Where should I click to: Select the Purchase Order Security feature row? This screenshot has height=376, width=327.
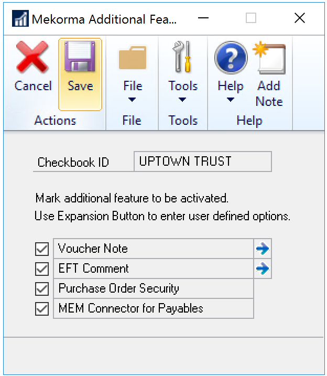click(x=154, y=289)
